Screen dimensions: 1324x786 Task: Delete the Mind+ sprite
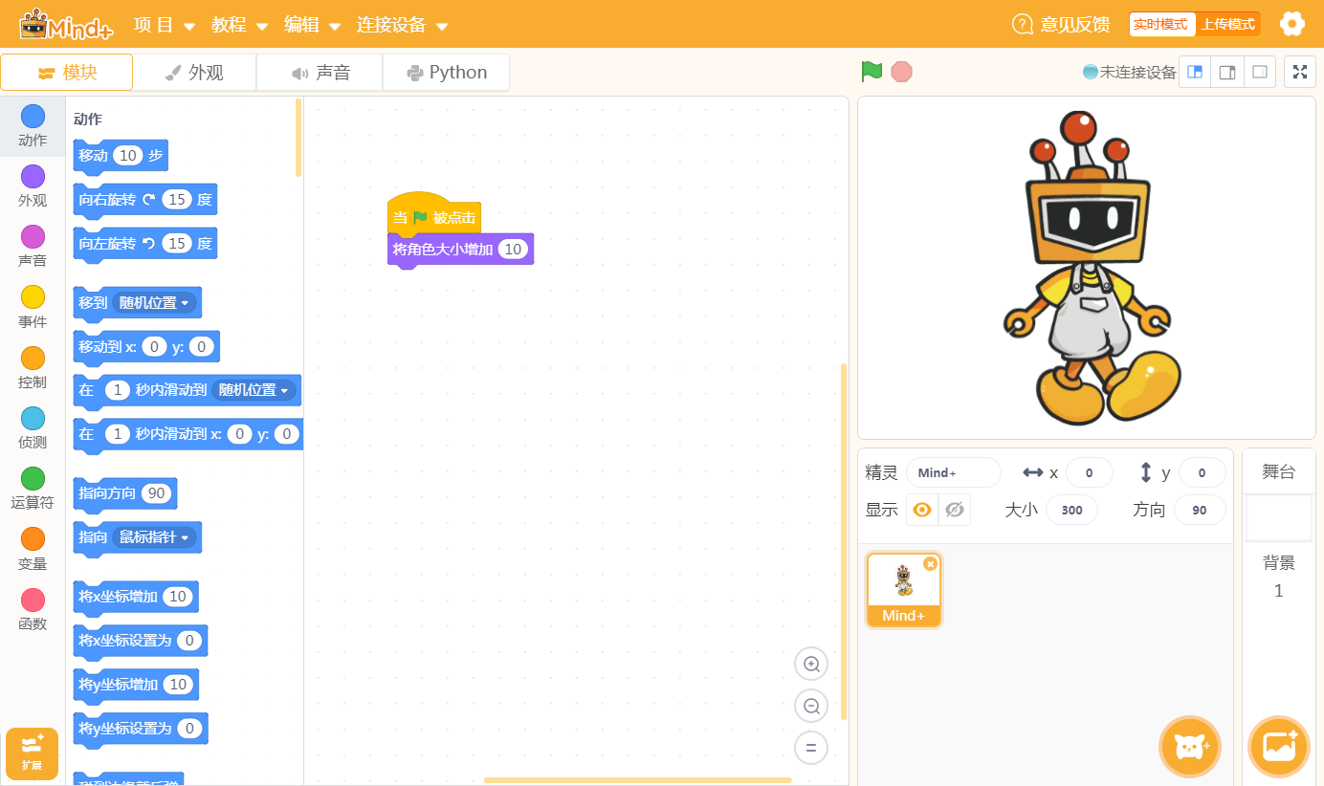tap(931, 564)
